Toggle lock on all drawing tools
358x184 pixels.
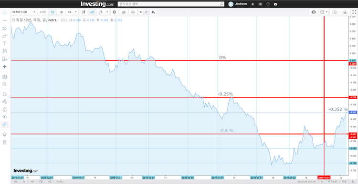pos(5,109)
